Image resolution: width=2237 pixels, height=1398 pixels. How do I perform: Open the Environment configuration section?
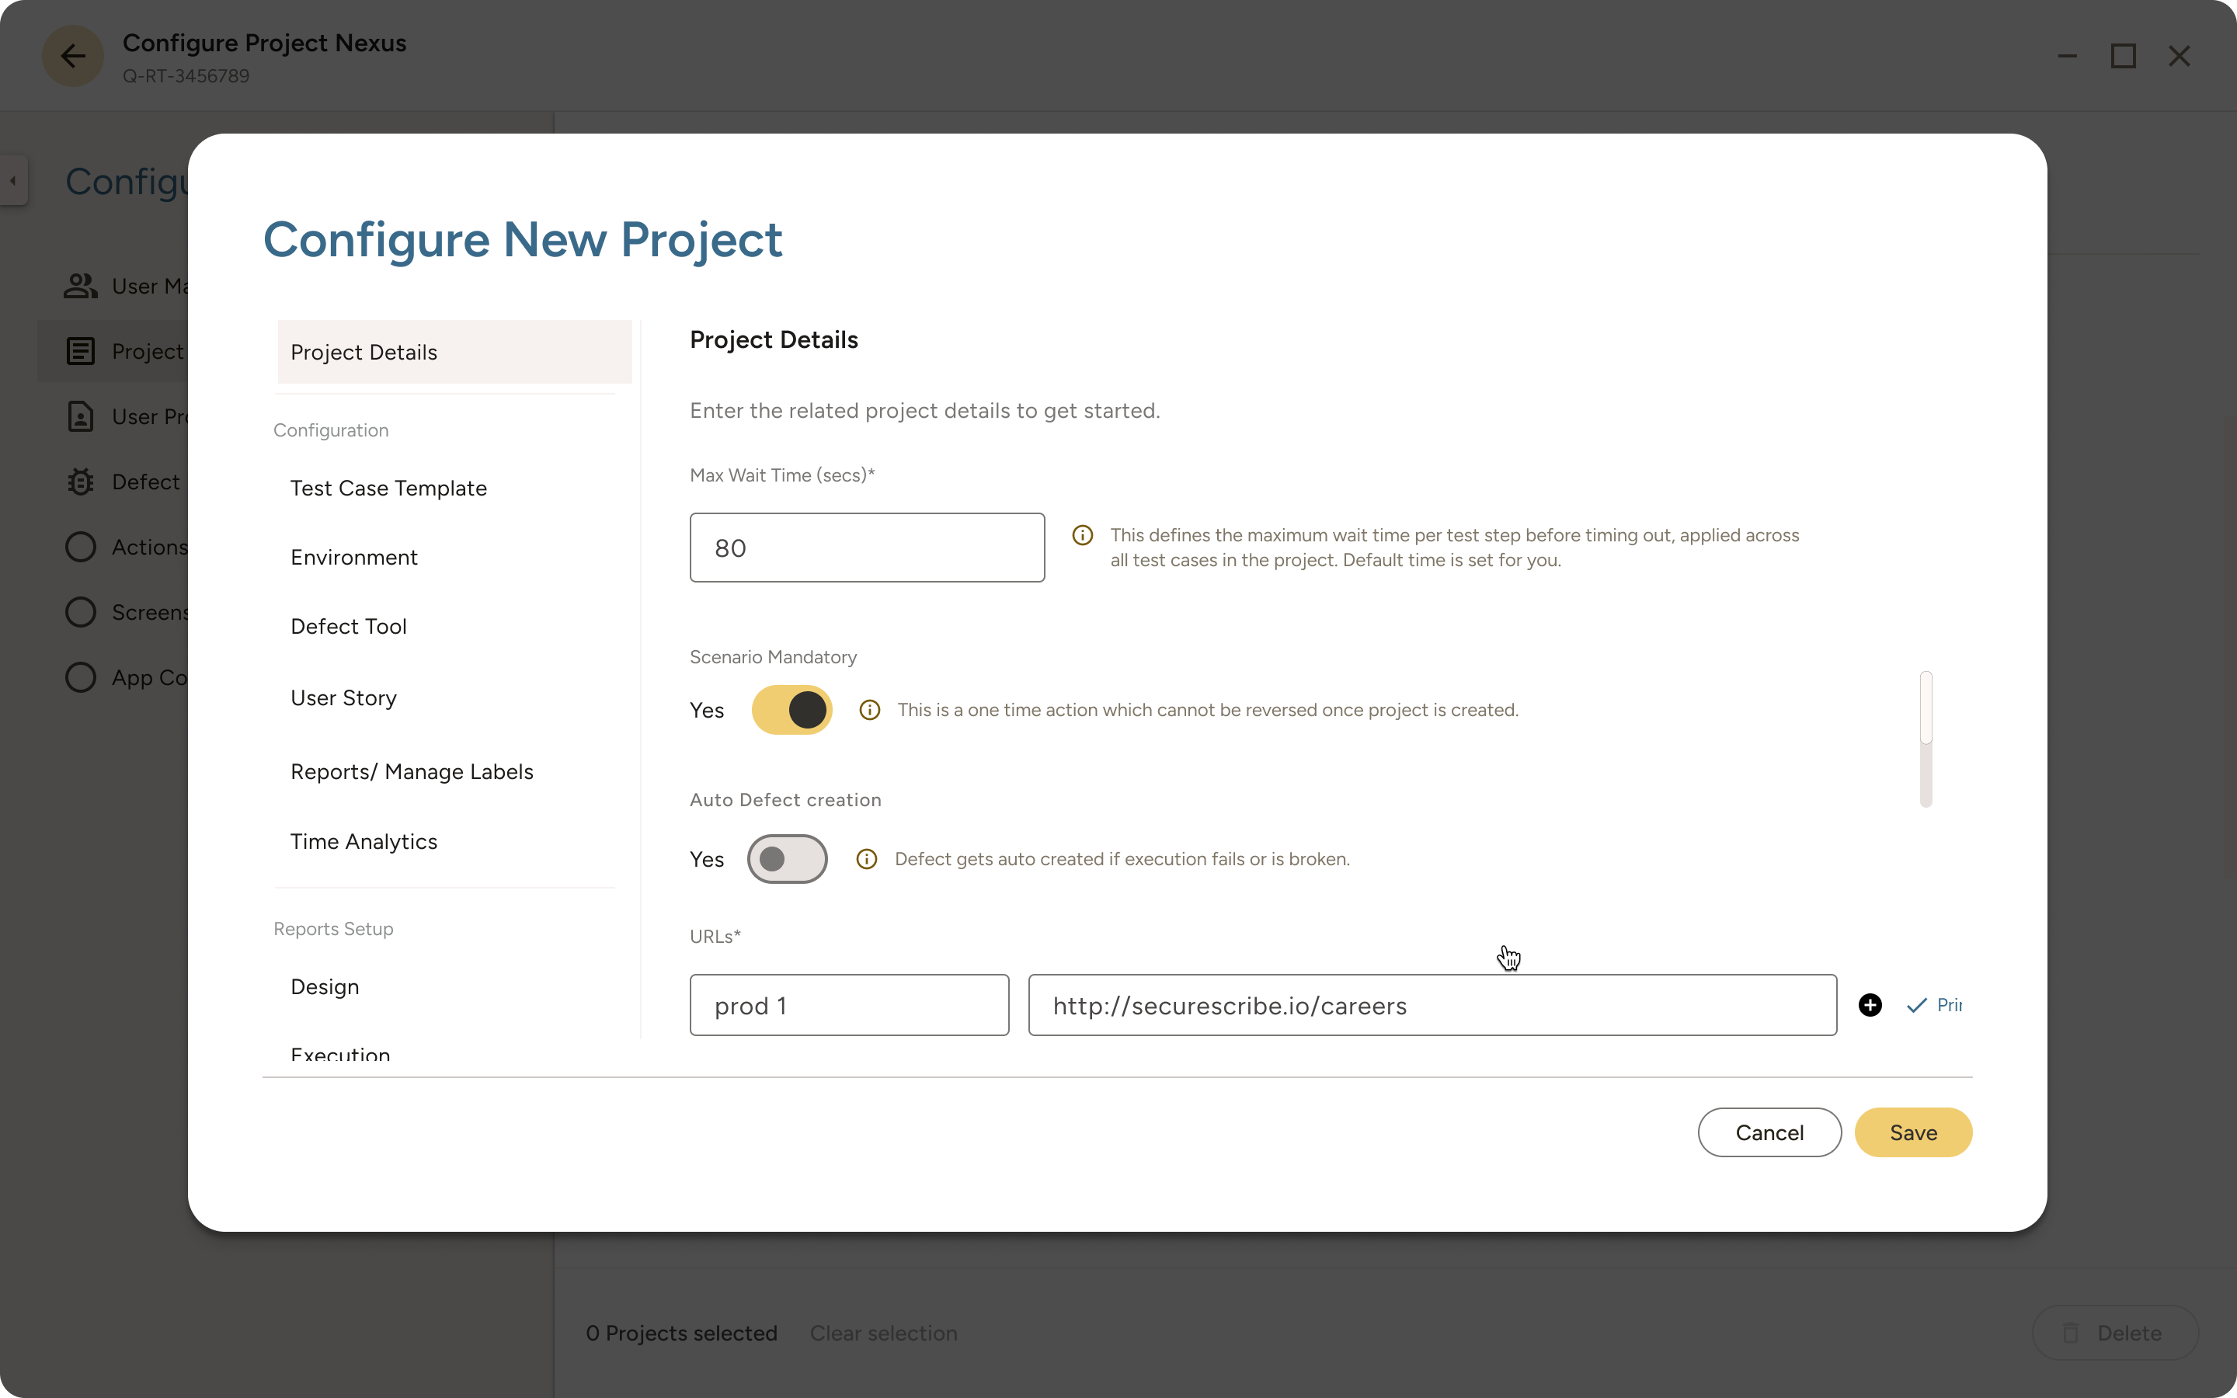point(354,558)
